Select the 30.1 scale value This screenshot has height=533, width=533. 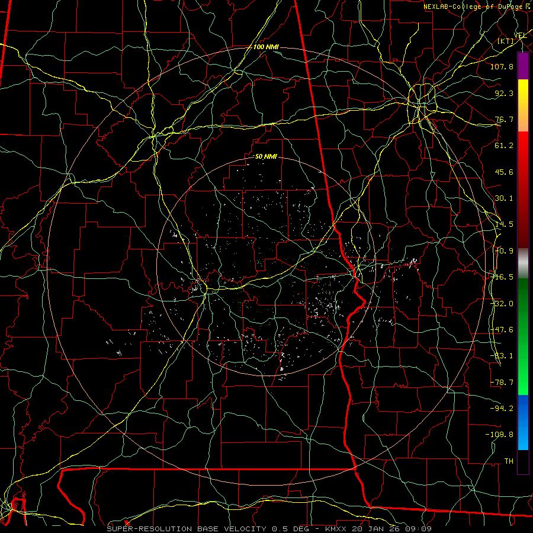[x=504, y=198]
